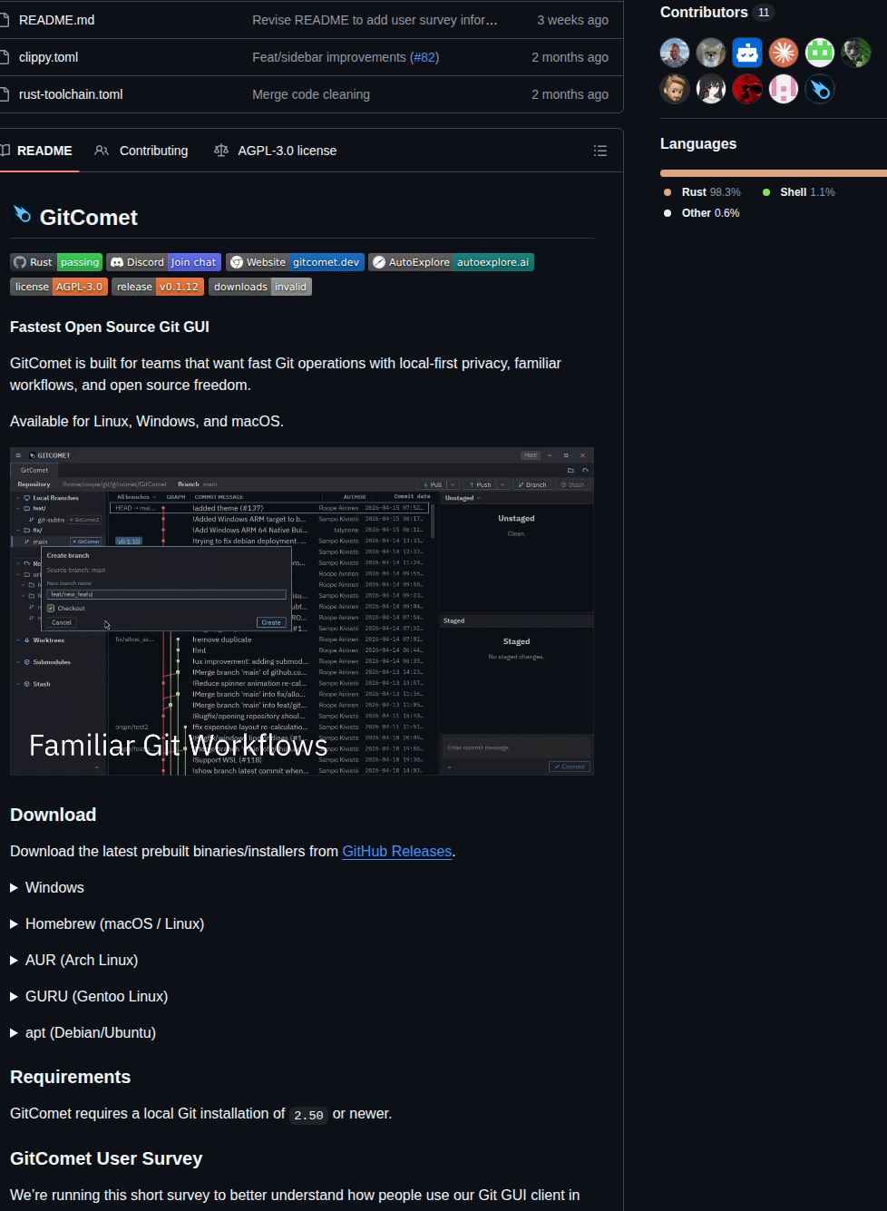The height and width of the screenshot is (1211, 887).
Task: Click the 'GitComet User Survey' heading
Action: click(106, 1158)
